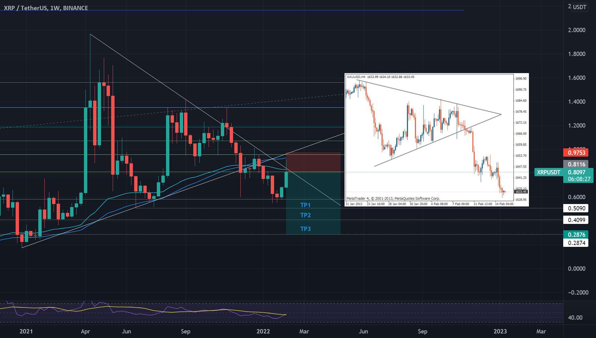Select the 0.4099 price level label

(x=576, y=220)
